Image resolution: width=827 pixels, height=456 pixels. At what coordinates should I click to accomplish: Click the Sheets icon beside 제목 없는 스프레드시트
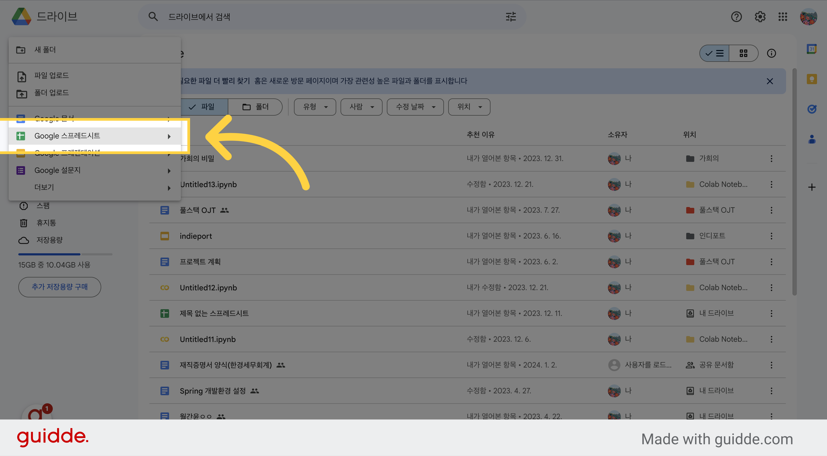pos(165,313)
